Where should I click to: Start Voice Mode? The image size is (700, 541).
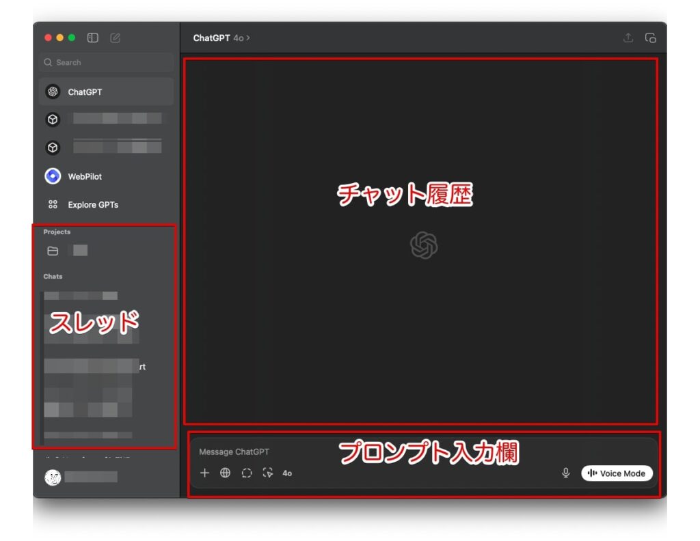617,473
